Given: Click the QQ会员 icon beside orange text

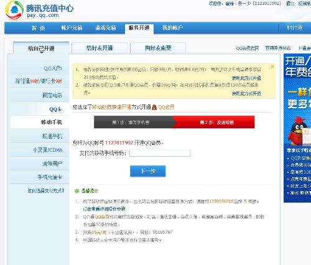Looking at the screenshot, I should [154, 107].
